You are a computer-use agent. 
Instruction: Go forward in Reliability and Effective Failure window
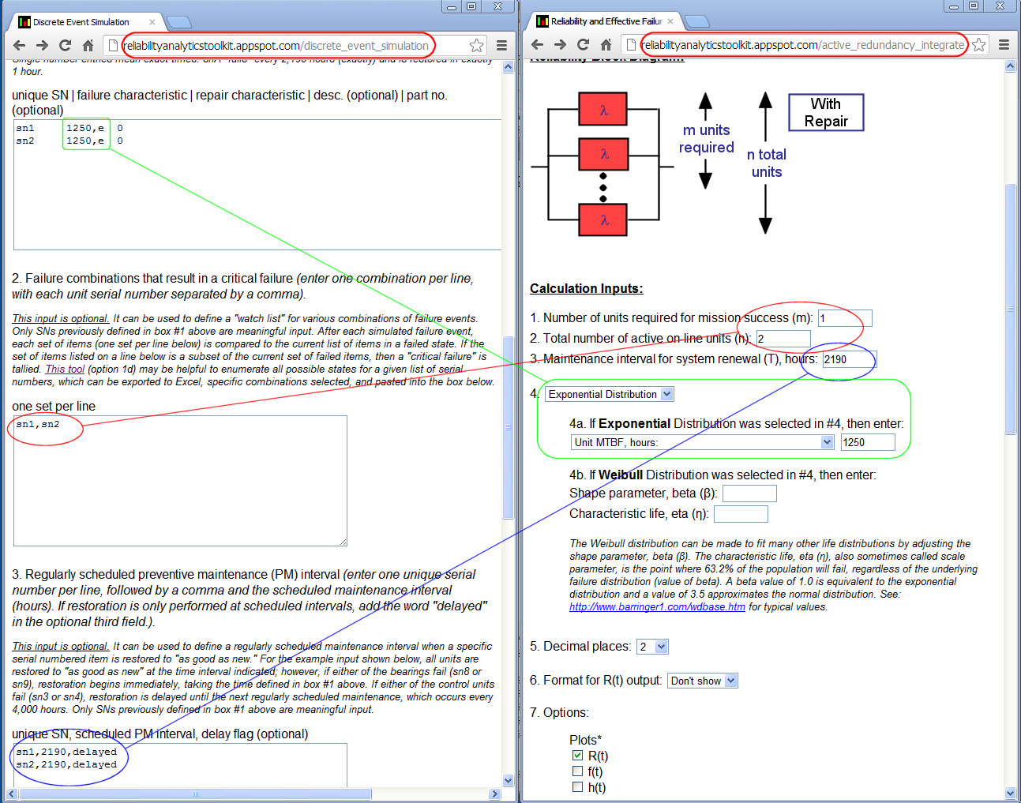(x=561, y=44)
